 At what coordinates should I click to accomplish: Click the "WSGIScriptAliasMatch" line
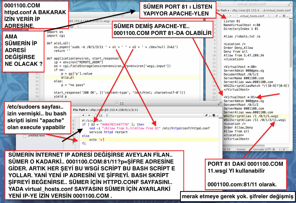pos(256,86)
